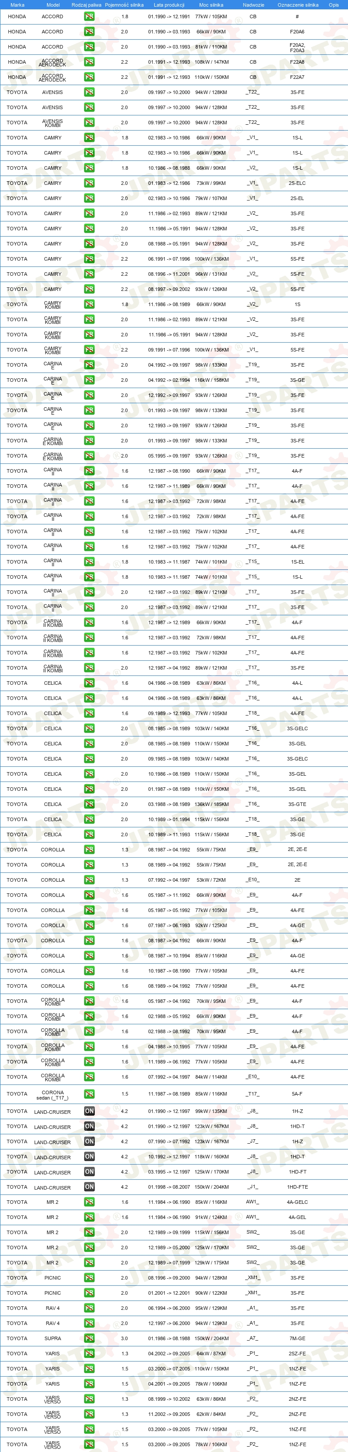Click the Marka column header
Image resolution: width=348 pixels, height=1452 pixels.
click(x=17, y=5)
